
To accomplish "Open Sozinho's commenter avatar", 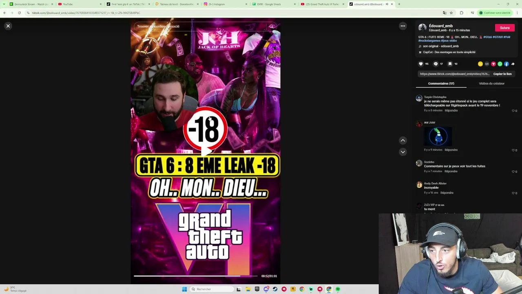I will [x=419, y=163].
